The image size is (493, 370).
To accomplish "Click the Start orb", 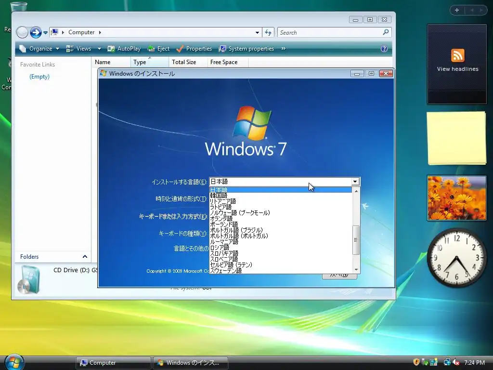I will (14, 362).
